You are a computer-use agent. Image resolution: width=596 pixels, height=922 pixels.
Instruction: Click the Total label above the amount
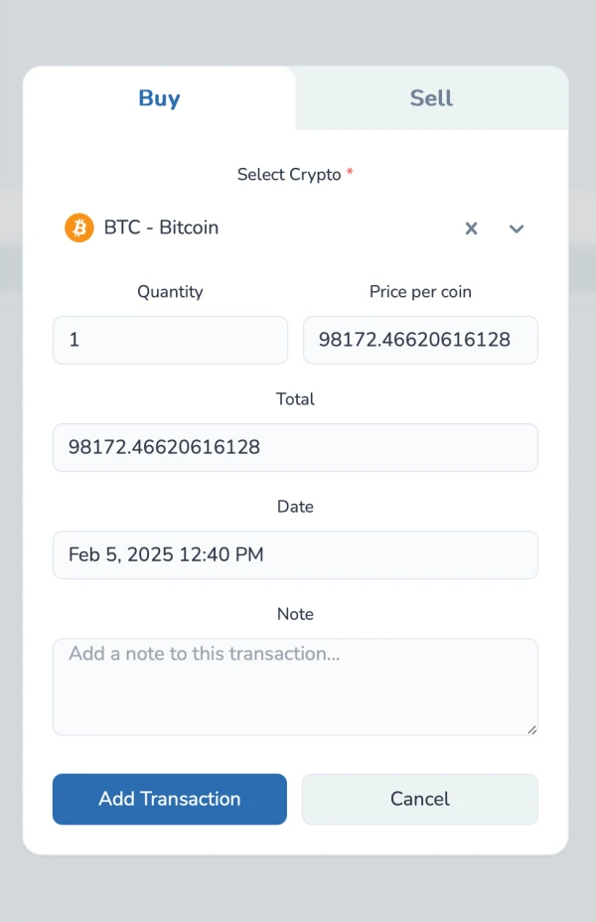[x=295, y=398]
